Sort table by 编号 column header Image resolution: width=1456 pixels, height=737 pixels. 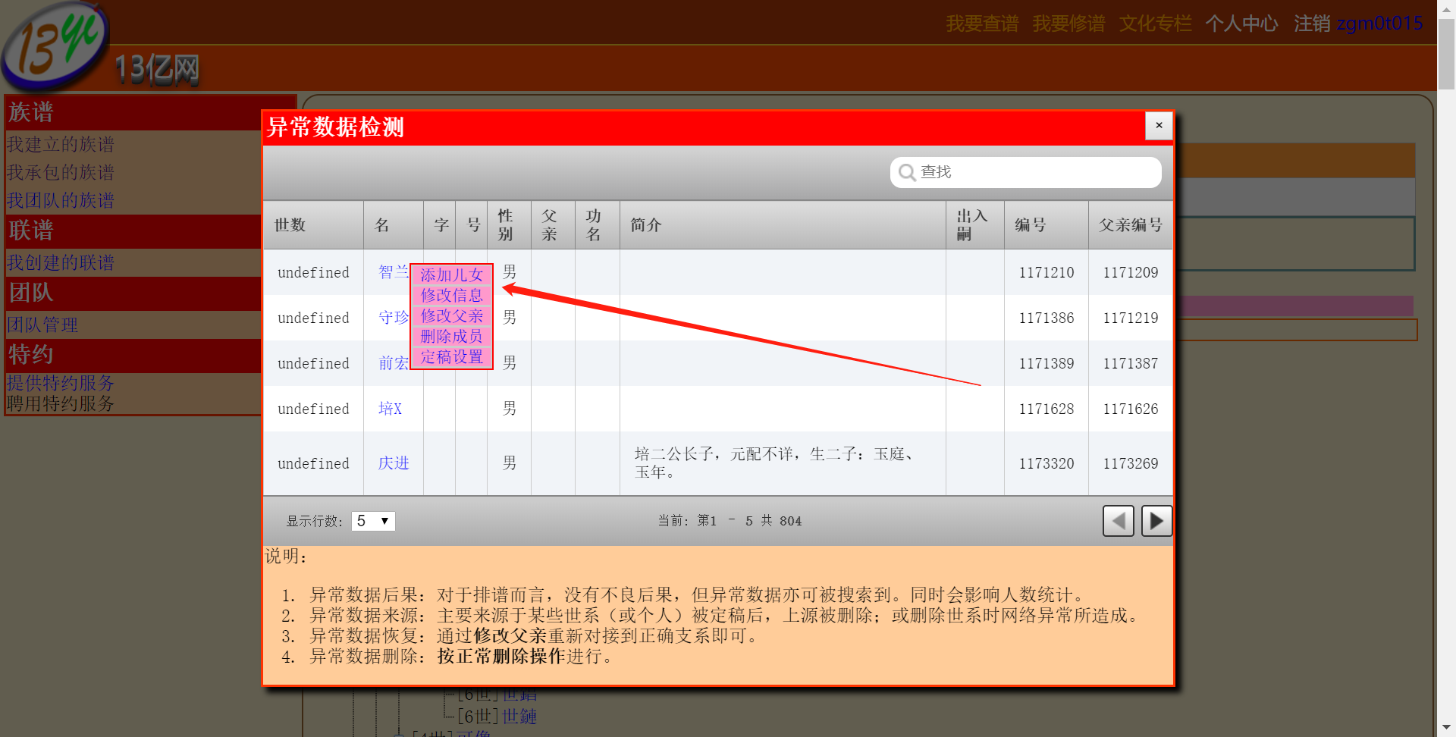pyautogui.click(x=1030, y=225)
